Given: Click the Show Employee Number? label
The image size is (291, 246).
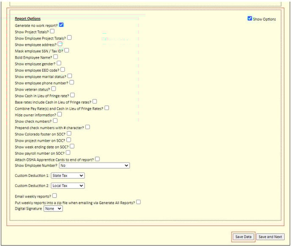Looking at the screenshot, I should [36, 165].
